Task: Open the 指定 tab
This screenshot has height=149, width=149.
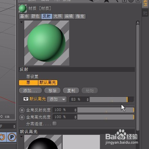Action: (80, 16)
